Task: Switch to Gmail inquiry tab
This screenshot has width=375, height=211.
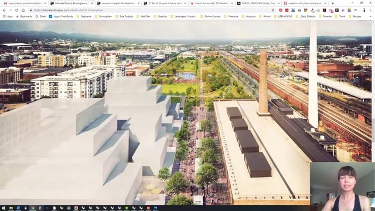Action: [x=25, y=4]
